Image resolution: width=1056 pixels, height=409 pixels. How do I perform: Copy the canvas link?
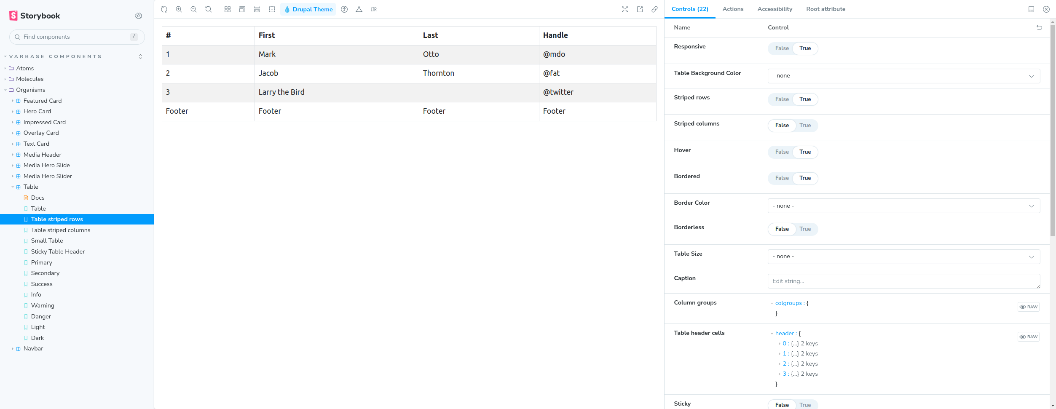click(654, 9)
